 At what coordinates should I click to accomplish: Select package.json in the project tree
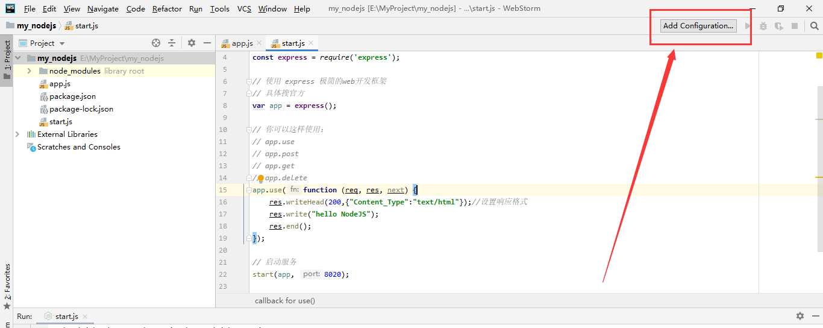coord(72,96)
